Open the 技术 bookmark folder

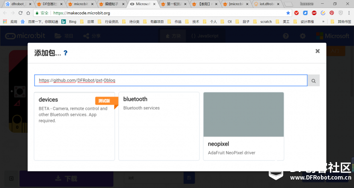click(193, 22)
